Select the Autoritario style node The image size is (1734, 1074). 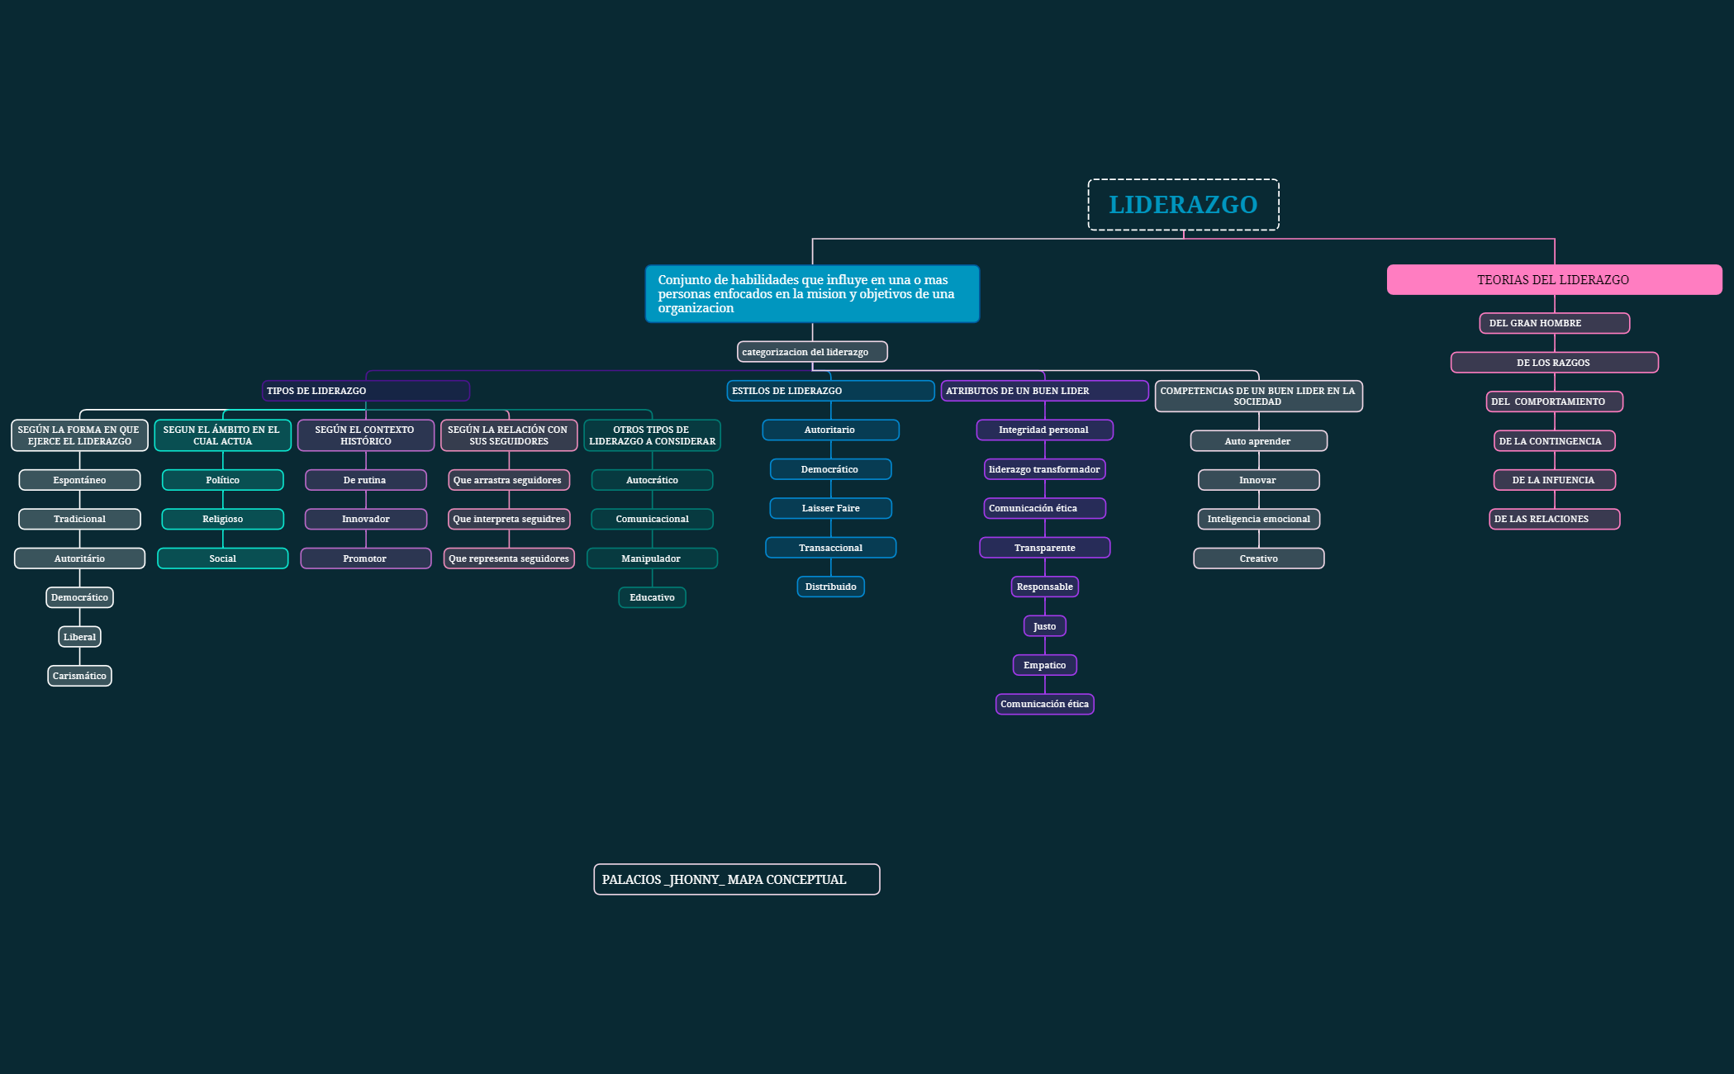pos(830,430)
